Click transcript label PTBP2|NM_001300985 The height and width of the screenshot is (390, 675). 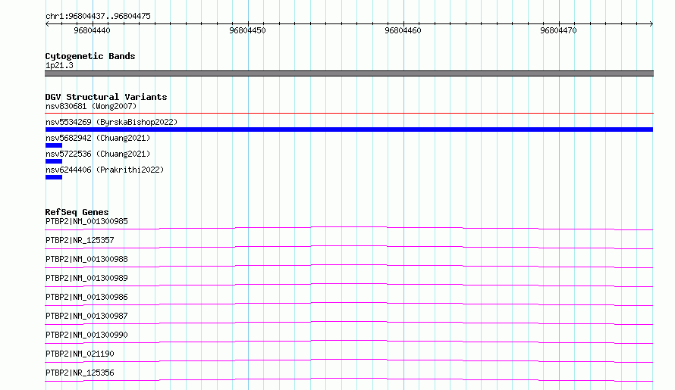[x=86, y=221]
